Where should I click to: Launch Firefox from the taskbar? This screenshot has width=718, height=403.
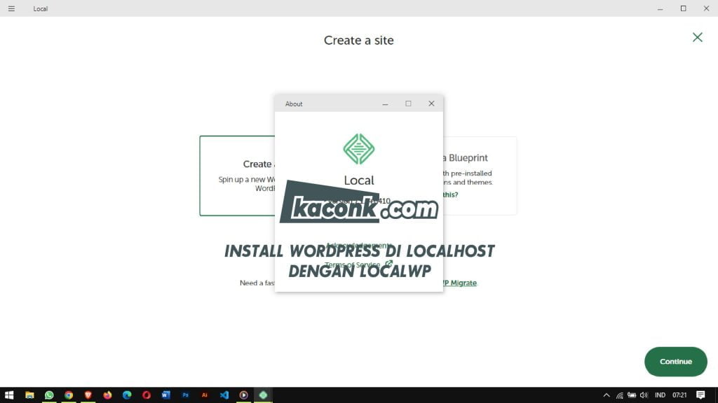pyautogui.click(x=107, y=395)
